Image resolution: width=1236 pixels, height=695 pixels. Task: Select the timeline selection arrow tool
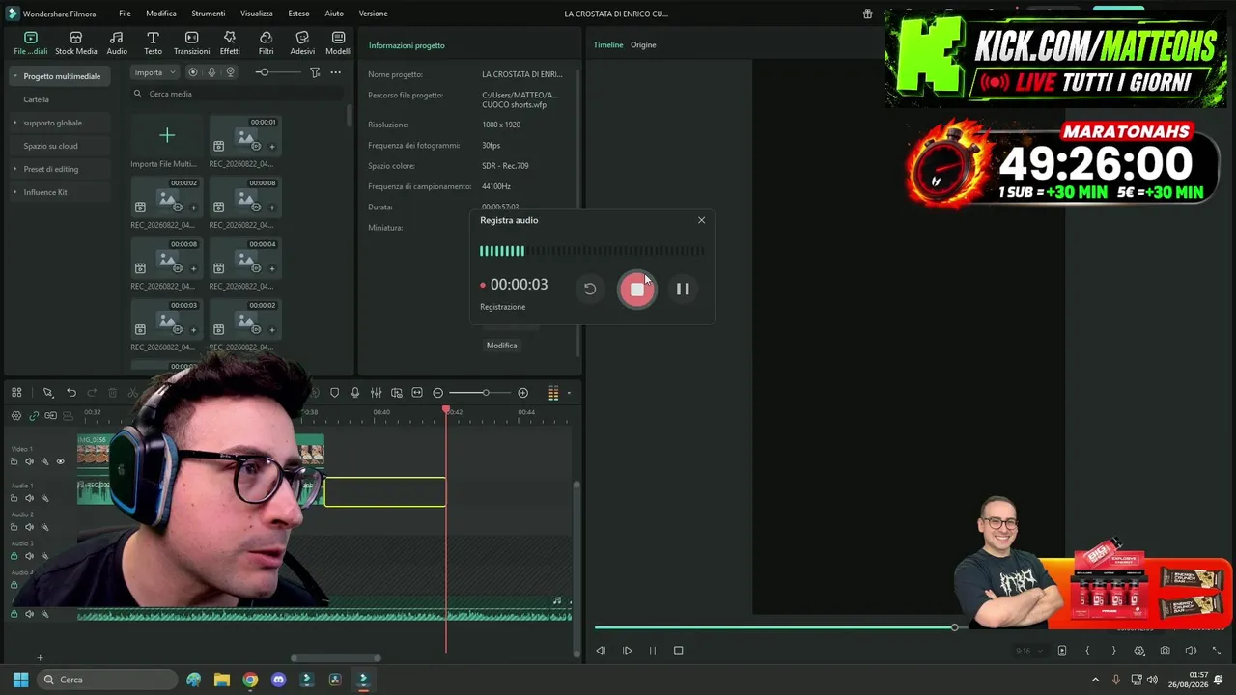47,393
